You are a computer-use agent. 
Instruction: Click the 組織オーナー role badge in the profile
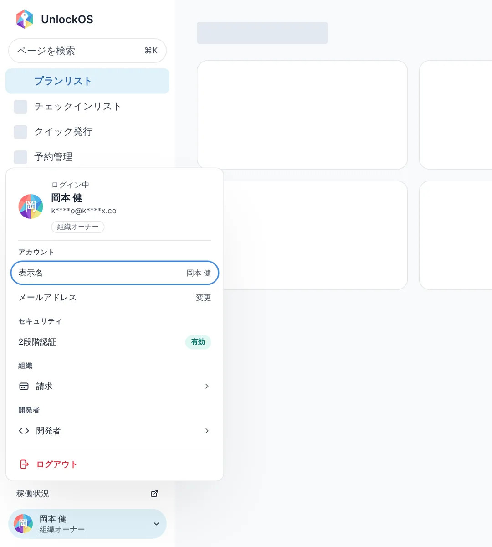point(78,227)
